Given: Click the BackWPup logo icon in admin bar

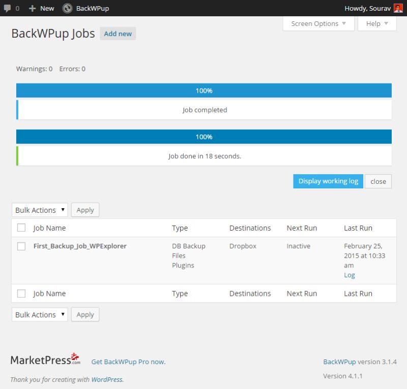Looking at the screenshot, I should click(68, 8).
